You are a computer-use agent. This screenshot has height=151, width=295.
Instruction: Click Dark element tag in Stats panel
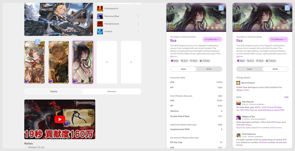[175, 61]
